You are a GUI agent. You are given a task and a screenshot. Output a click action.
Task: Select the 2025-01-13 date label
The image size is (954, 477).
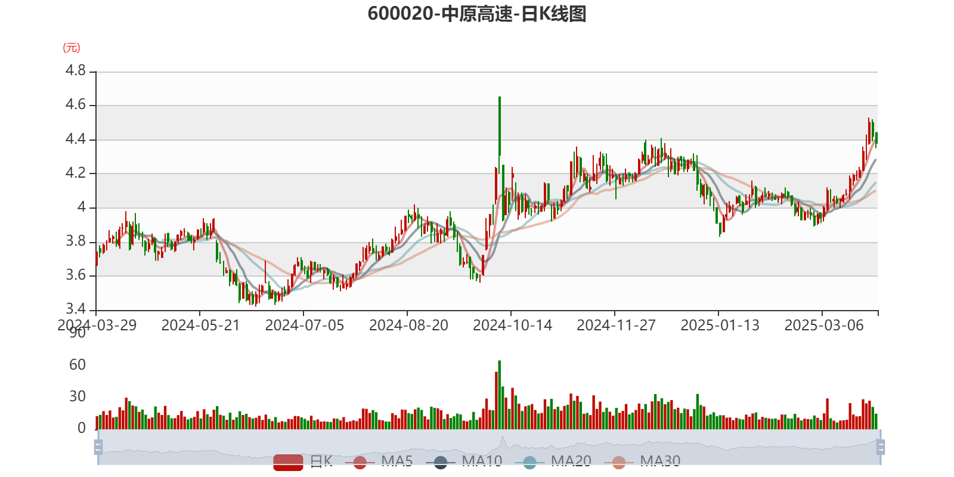pos(720,326)
